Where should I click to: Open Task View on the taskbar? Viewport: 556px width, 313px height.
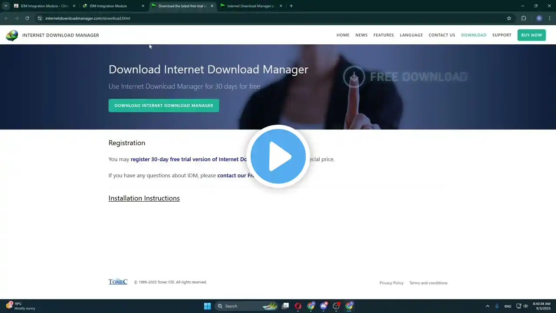pos(285,306)
